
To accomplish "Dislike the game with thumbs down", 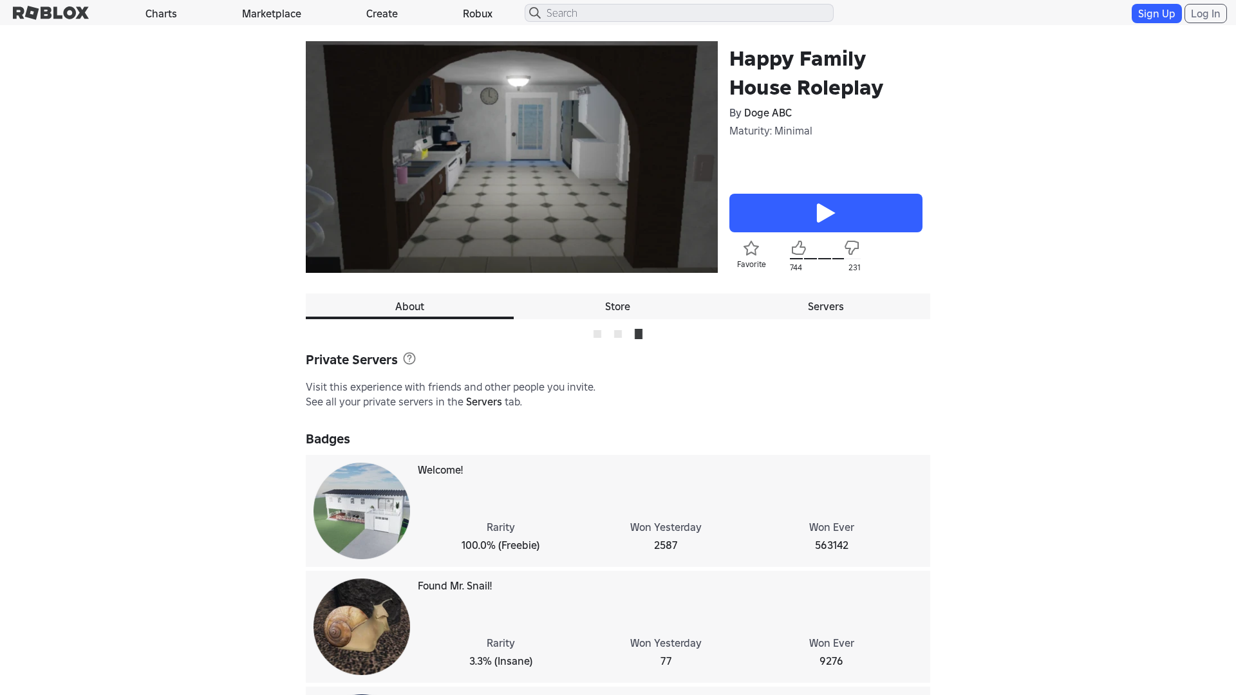I will click(x=852, y=248).
